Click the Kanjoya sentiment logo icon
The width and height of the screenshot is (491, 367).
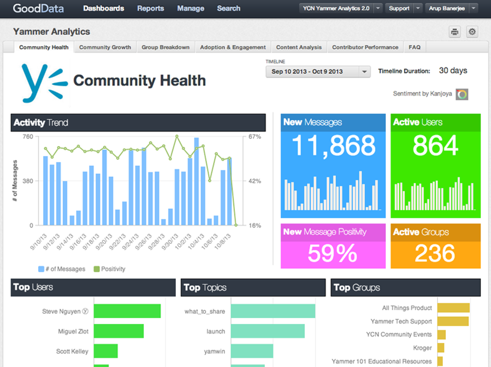click(462, 94)
